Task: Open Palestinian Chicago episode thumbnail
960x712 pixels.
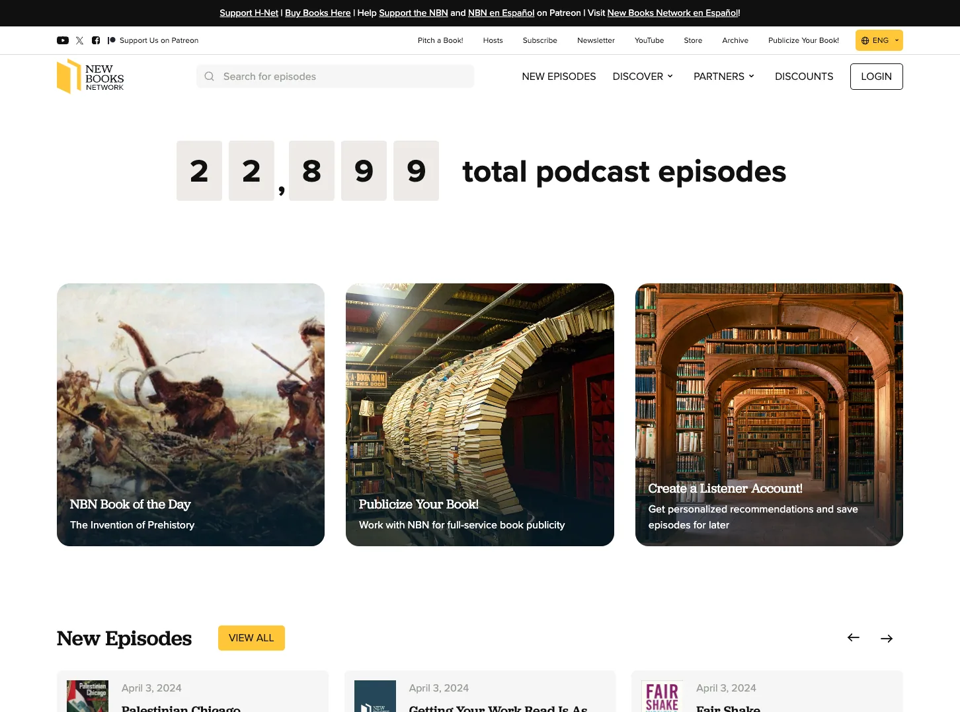Action: [87, 696]
